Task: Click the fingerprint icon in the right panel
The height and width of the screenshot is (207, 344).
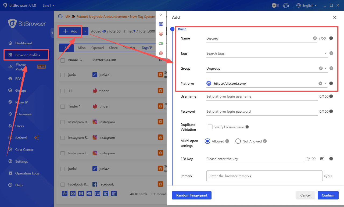Action: click(x=161, y=53)
